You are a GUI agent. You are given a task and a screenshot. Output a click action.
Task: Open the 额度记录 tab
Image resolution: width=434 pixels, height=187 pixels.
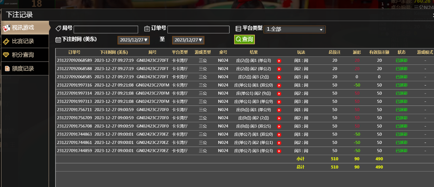(x=25, y=68)
